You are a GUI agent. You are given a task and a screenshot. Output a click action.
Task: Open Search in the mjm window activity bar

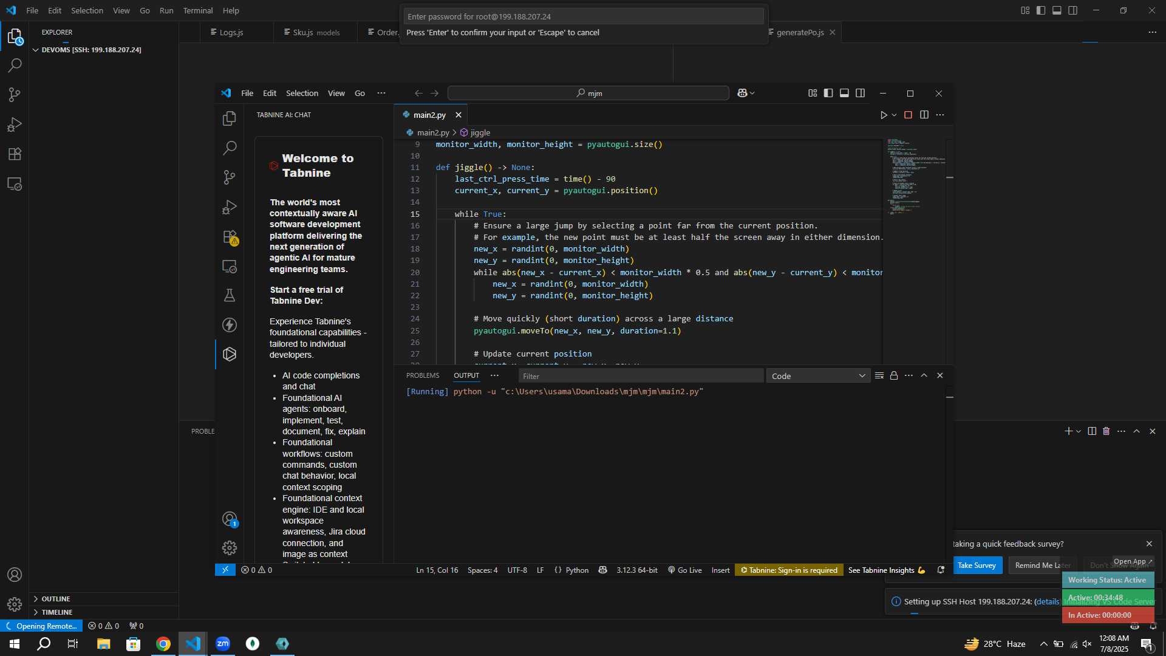point(230,148)
